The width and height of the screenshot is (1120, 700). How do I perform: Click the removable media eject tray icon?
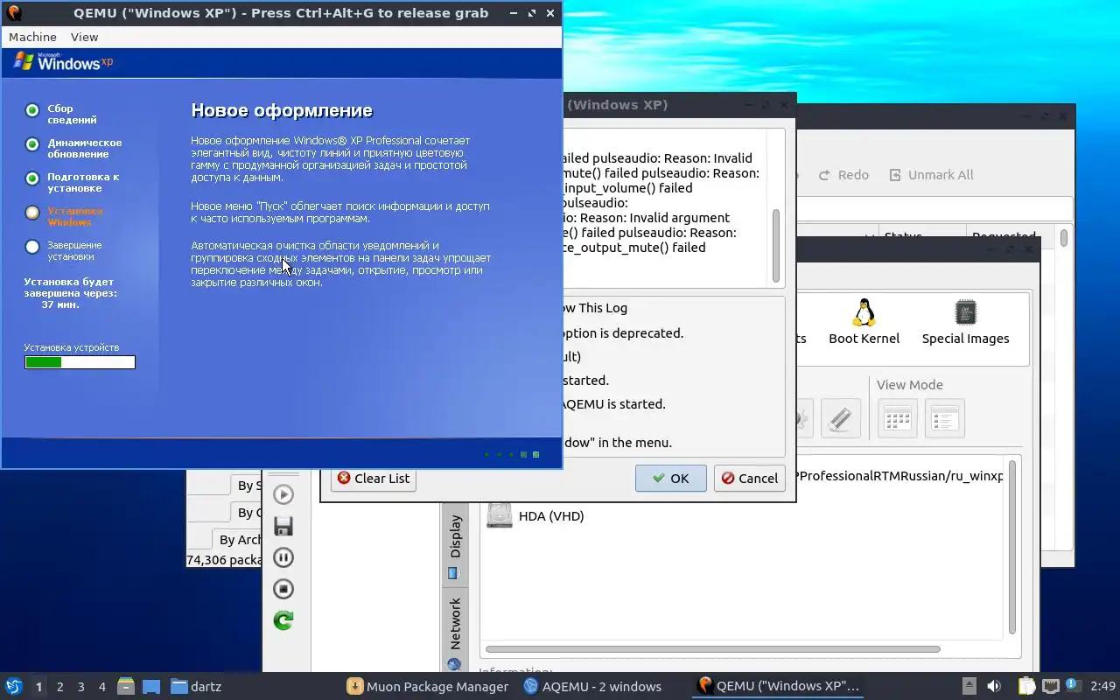click(969, 686)
